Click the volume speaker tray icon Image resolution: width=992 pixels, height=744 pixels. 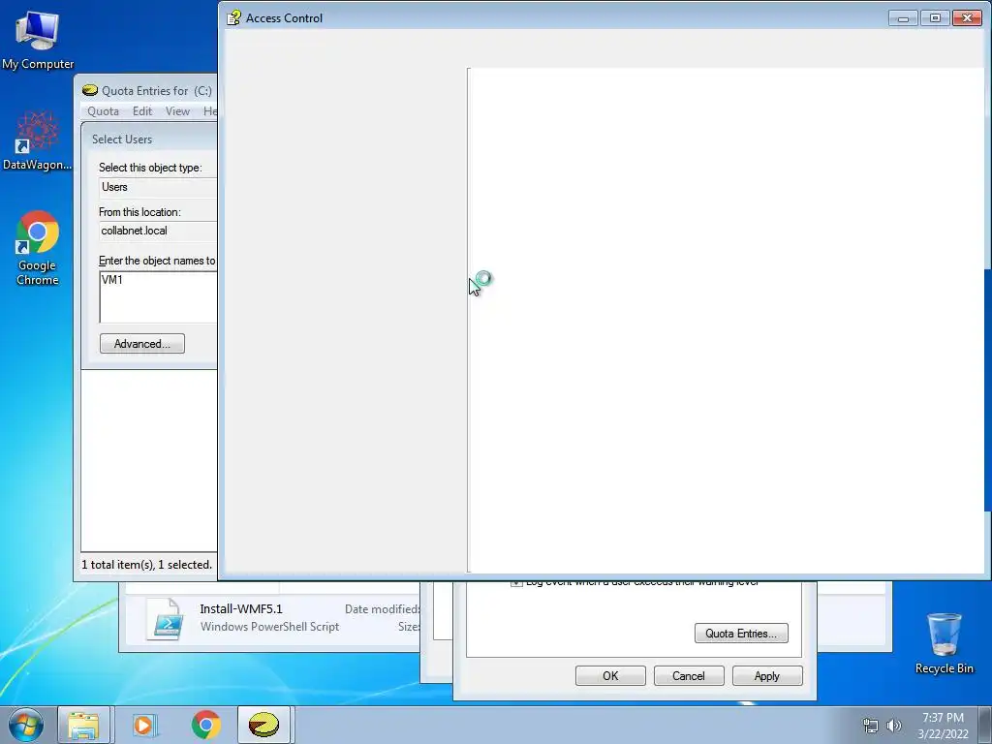coord(894,726)
